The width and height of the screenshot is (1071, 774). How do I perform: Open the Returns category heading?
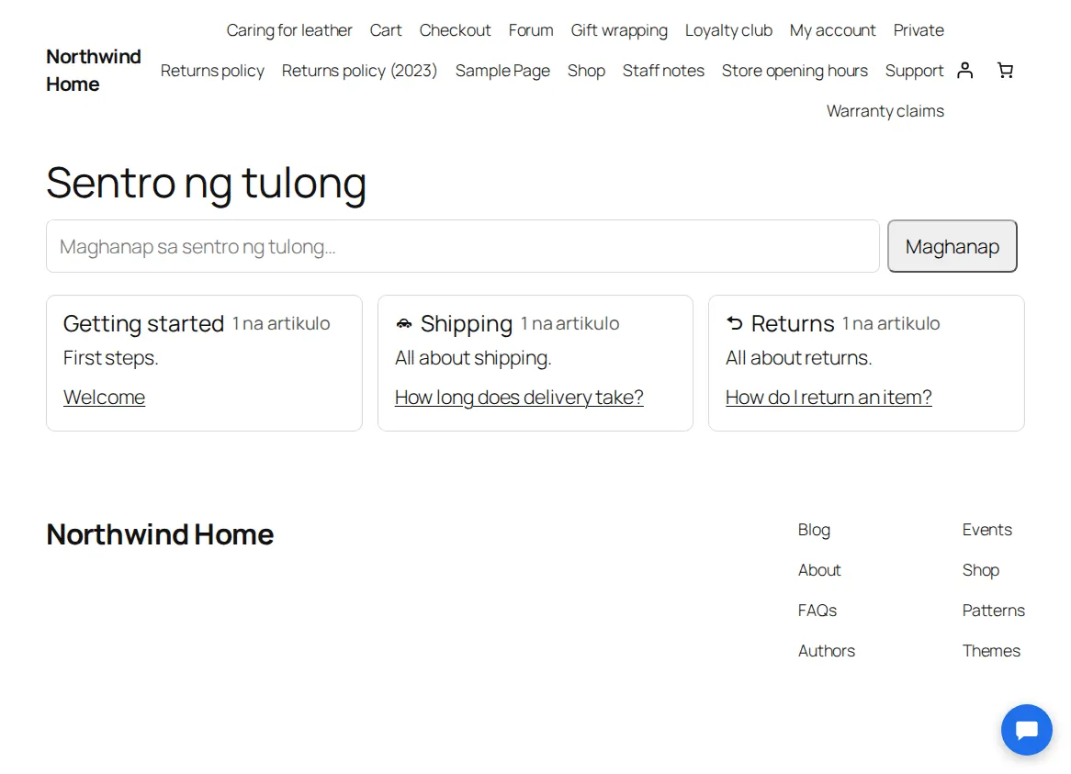coord(793,323)
